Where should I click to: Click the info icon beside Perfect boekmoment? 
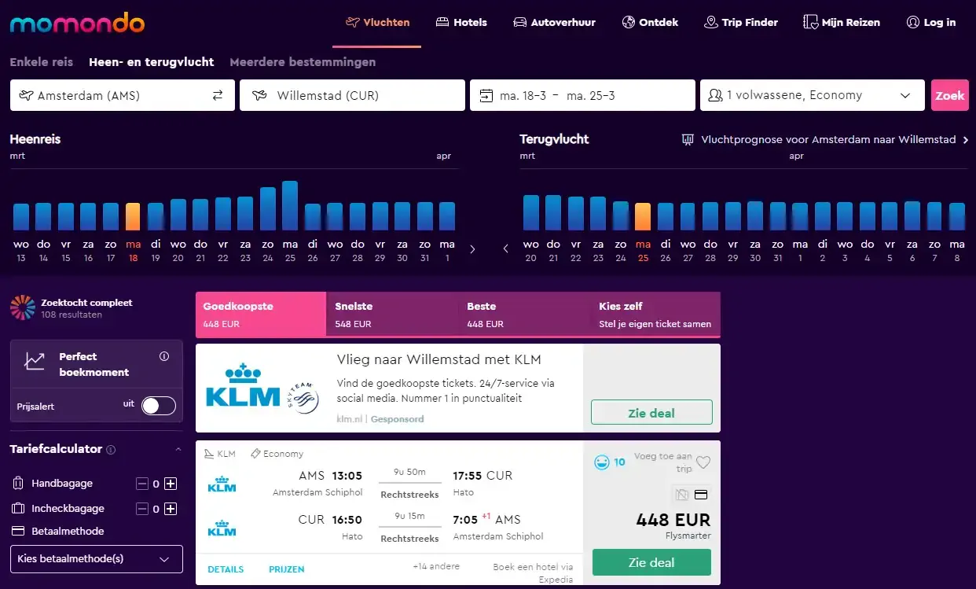[x=164, y=356]
